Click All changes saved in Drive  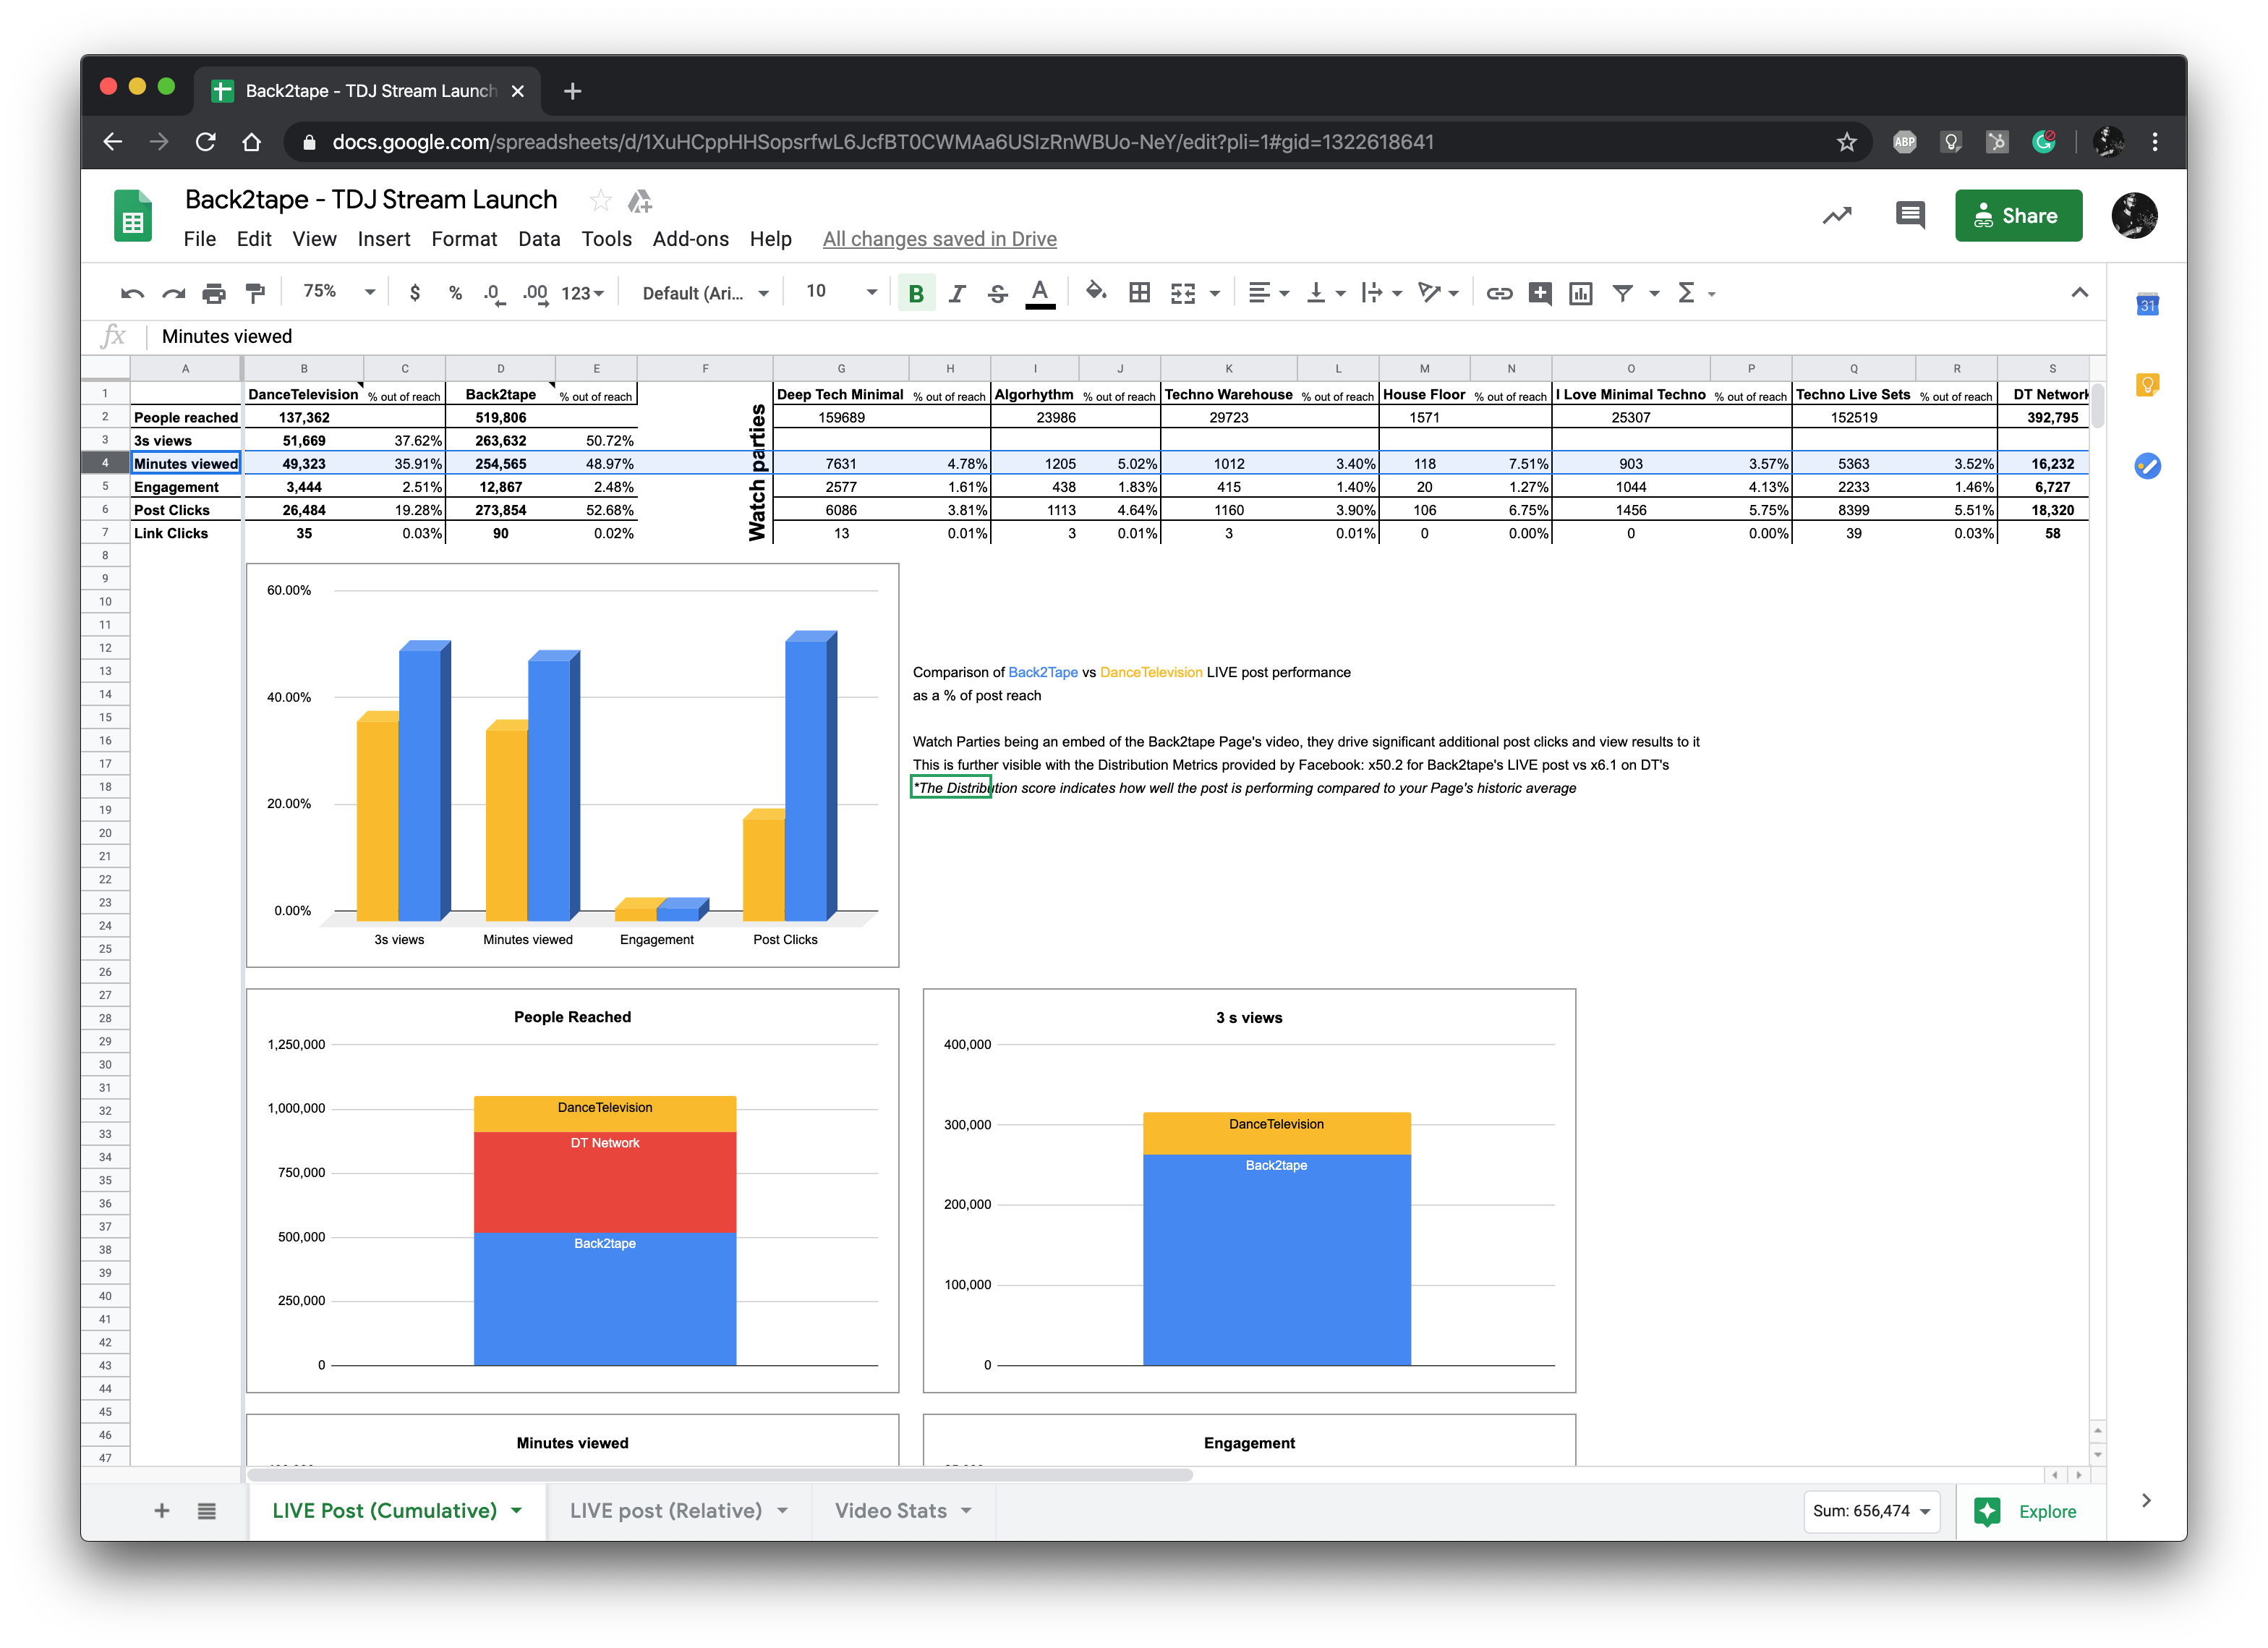(939, 239)
